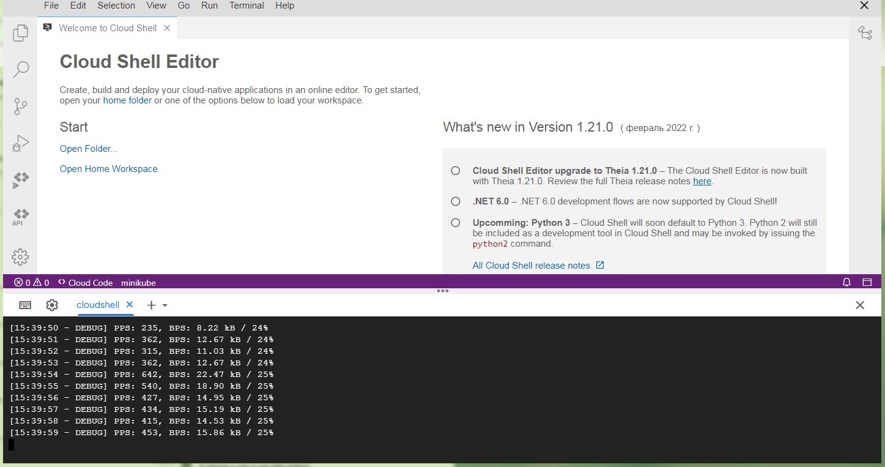
Task: Click Open Home Workspace link
Action: pyautogui.click(x=108, y=169)
